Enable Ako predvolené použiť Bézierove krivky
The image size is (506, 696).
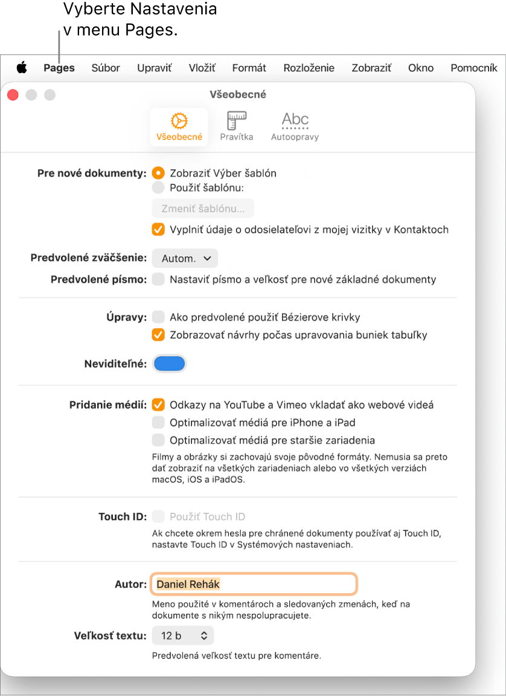tap(158, 317)
